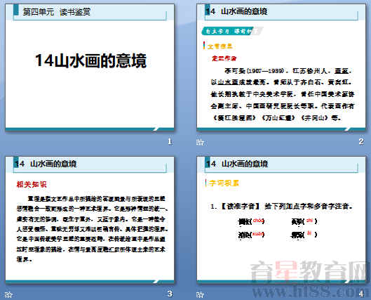The height and width of the screenshot is (300, 371).
Task: Click the animation star icon below slide 3
Action: pos(8,294)
